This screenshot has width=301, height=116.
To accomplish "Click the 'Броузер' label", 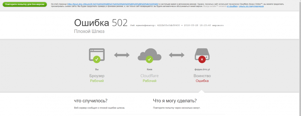I will [x=97, y=76].
